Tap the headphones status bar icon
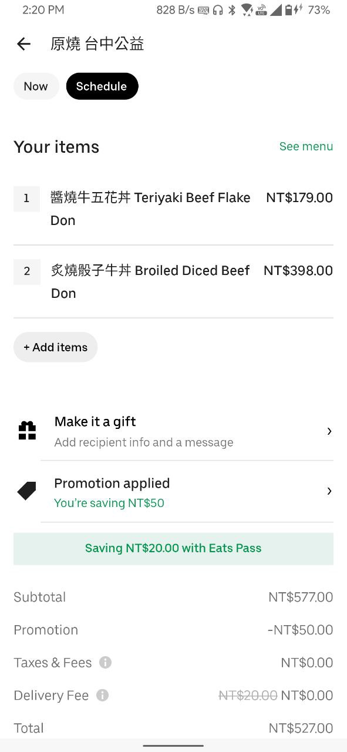This screenshot has width=347, height=752. pyautogui.click(x=218, y=10)
